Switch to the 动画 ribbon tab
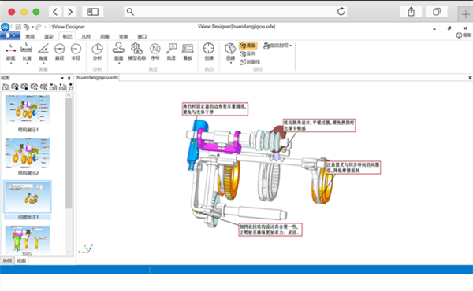The image size is (473, 291). [x=105, y=36]
